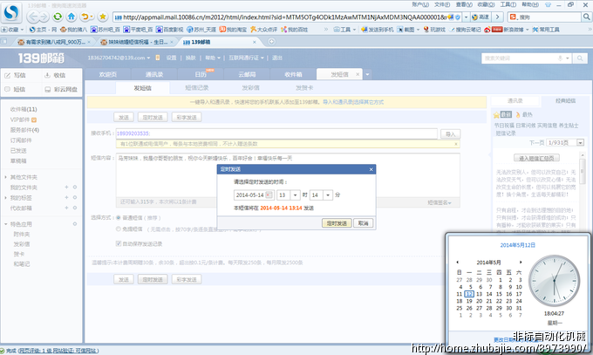Click the 发送到手机 toolbar icon
The width and height of the screenshot is (593, 355).
pos(365,30)
